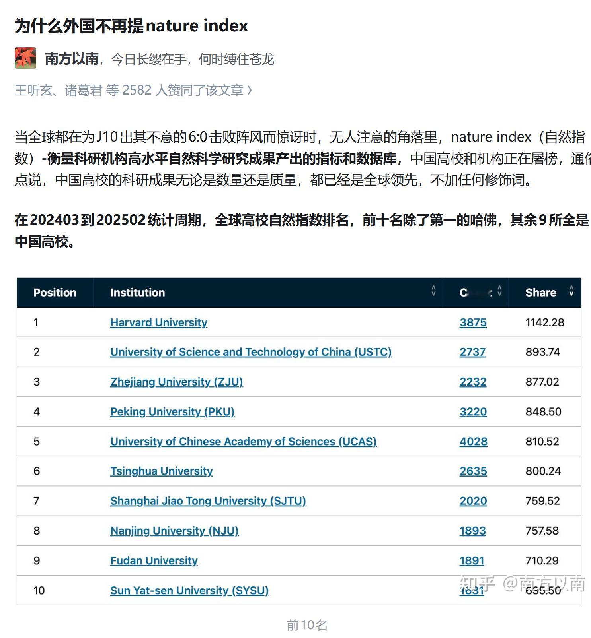
Task: Open the list of 2582 people who liked
Action: 133,90
